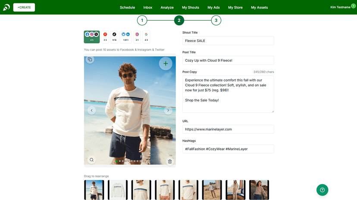This screenshot has height=200, width=357.
Task: Select the Bluesky/LinkedIn 1.91:1 format tile
Action: point(125,37)
